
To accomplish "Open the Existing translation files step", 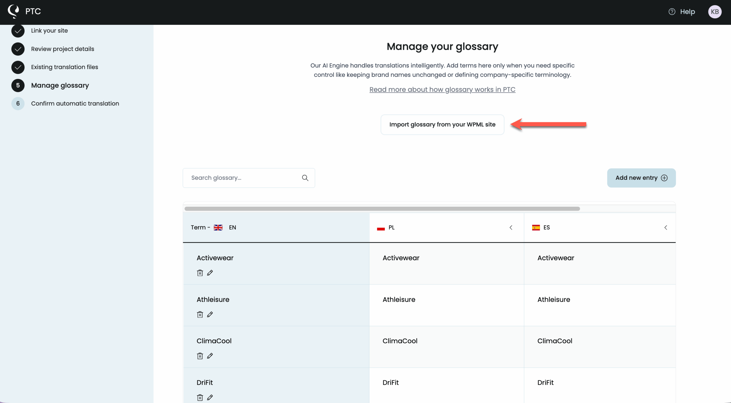I will point(64,67).
